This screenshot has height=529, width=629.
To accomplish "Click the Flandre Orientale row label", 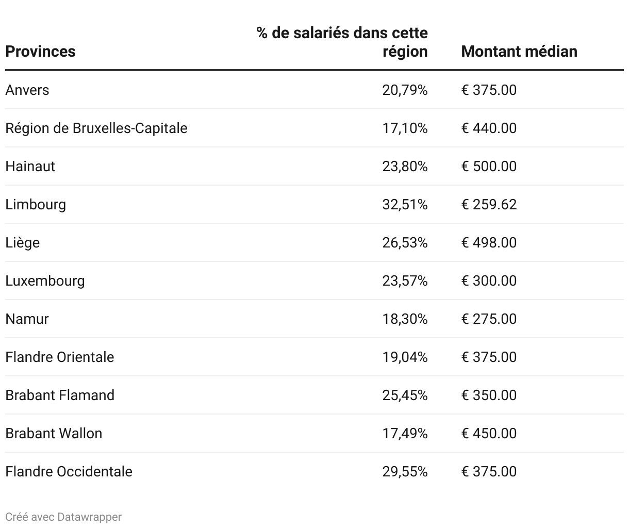I will coord(60,357).
